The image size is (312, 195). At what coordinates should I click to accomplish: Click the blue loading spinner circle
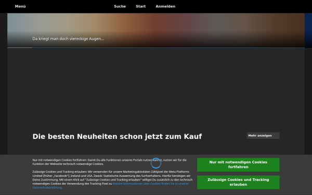click(x=156, y=163)
